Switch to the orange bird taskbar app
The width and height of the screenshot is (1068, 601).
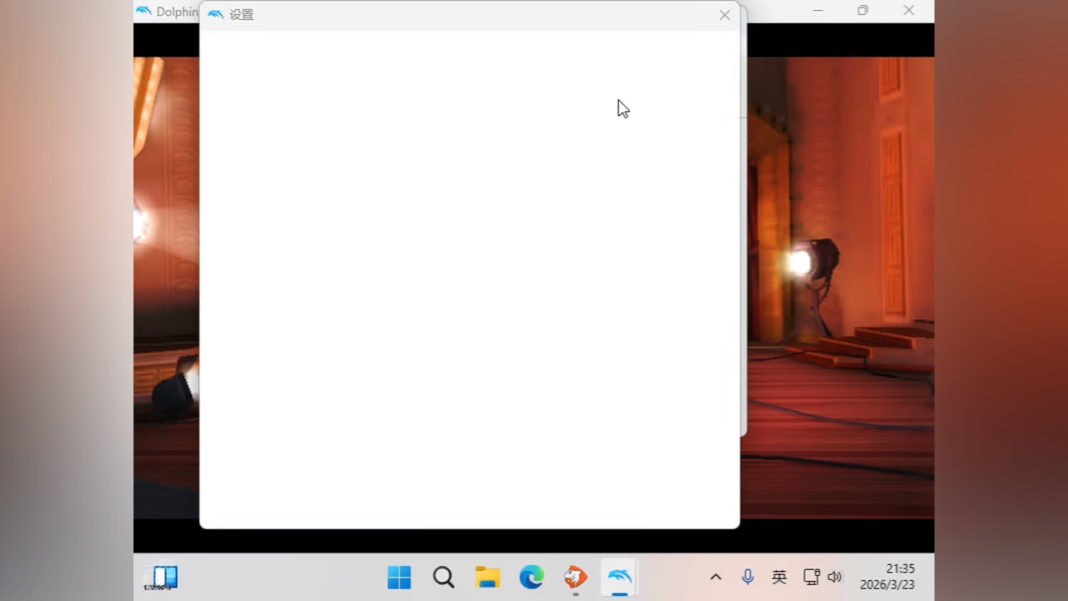[x=575, y=577]
